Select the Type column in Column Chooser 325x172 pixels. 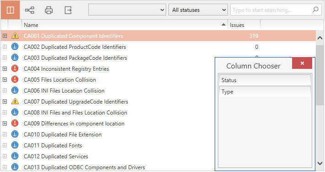pyautogui.click(x=265, y=91)
